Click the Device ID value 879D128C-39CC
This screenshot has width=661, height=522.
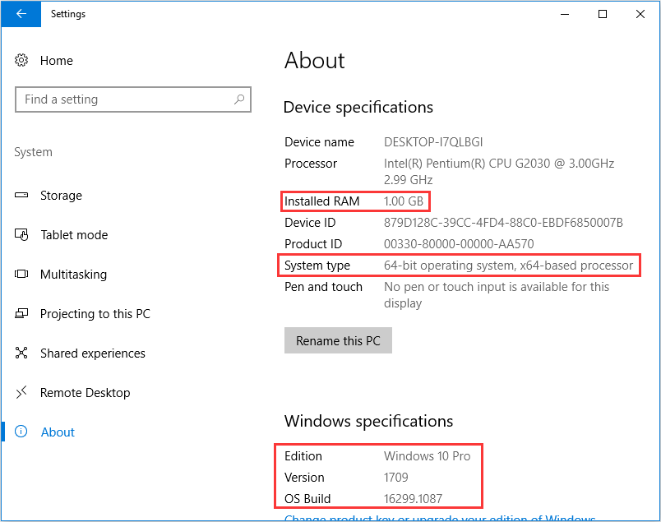click(503, 223)
